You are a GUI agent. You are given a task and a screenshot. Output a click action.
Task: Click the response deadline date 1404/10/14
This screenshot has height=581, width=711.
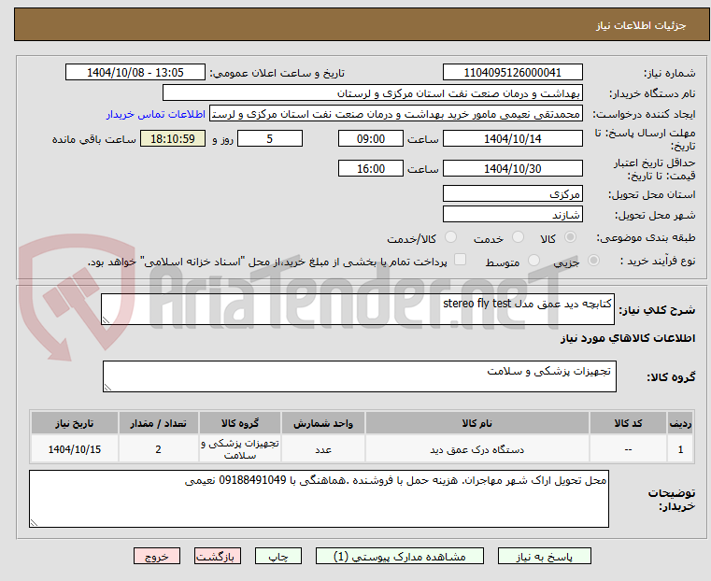coord(512,138)
